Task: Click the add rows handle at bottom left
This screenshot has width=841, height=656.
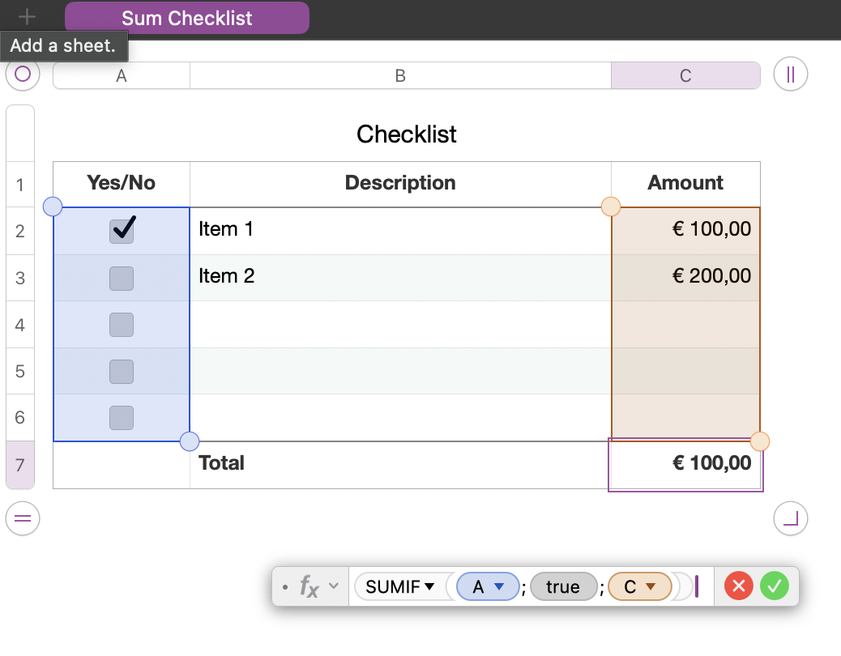Action: pyautogui.click(x=23, y=518)
